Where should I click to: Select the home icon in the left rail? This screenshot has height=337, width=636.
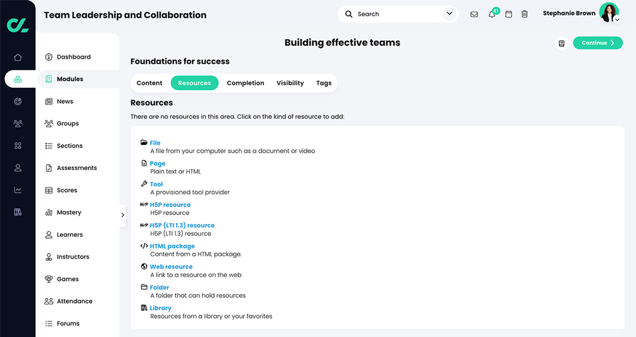coord(18,57)
